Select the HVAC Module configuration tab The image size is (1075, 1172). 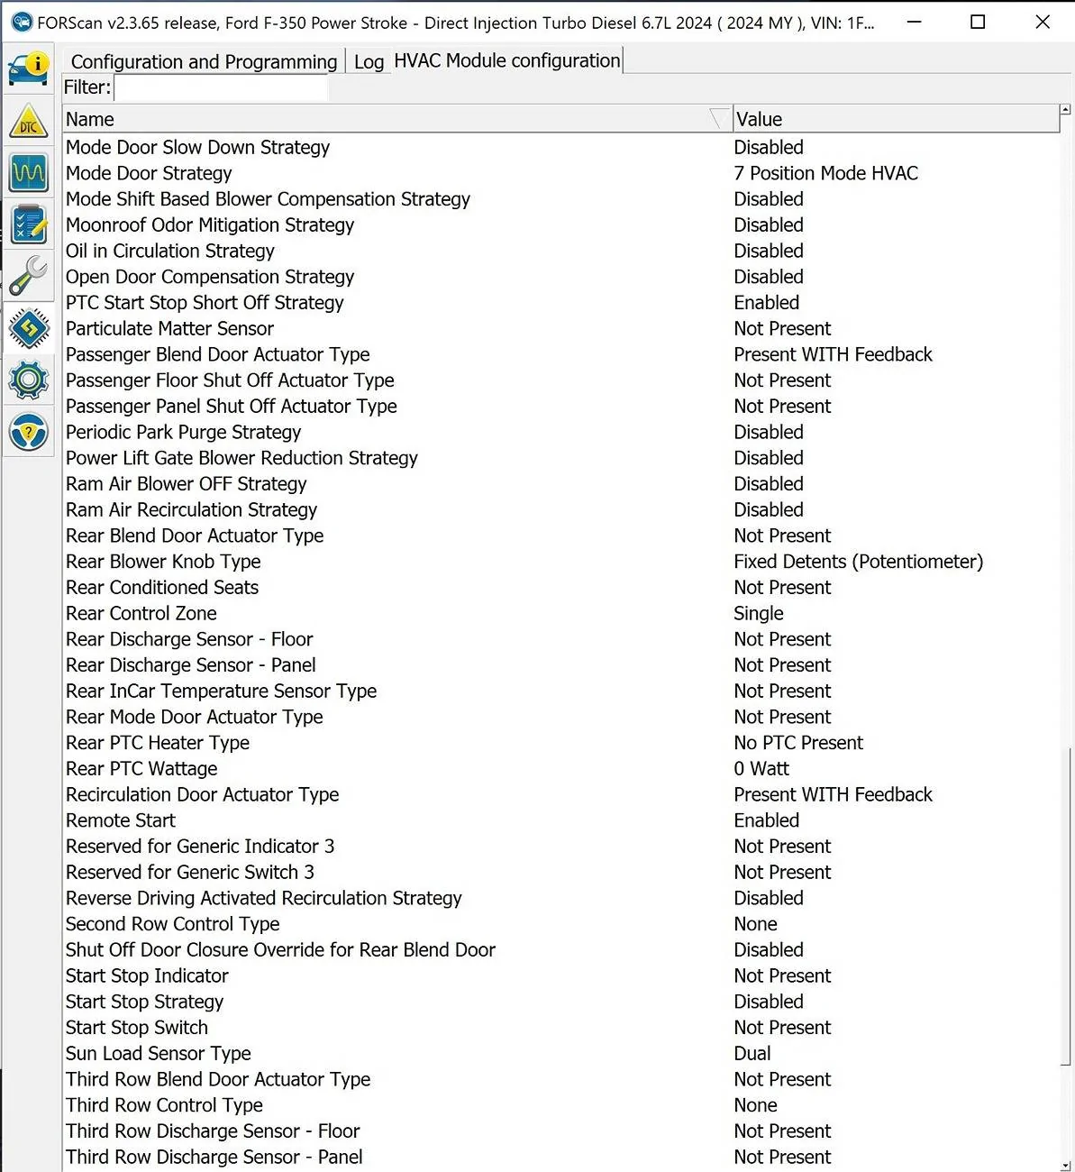pyautogui.click(x=506, y=60)
